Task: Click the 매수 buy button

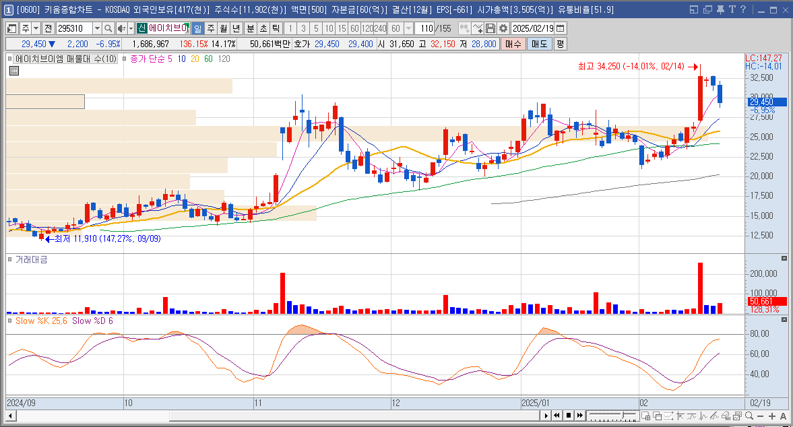Action: [x=513, y=44]
